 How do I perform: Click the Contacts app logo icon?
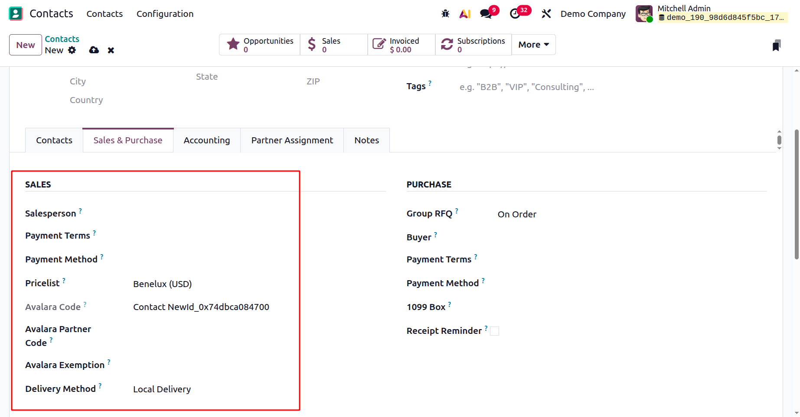click(16, 13)
